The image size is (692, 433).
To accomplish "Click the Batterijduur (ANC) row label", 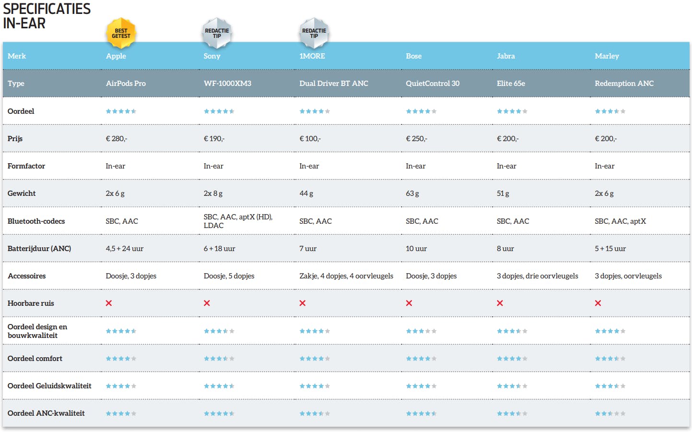I will (x=39, y=249).
